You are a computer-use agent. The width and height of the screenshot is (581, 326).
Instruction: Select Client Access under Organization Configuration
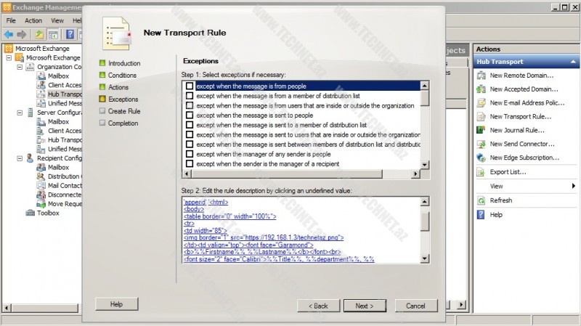pos(65,85)
